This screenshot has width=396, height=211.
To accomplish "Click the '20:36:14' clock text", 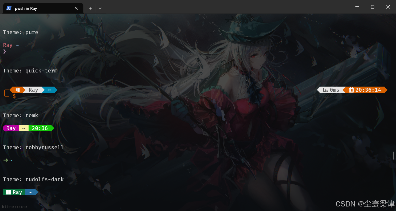I will [x=368, y=90].
